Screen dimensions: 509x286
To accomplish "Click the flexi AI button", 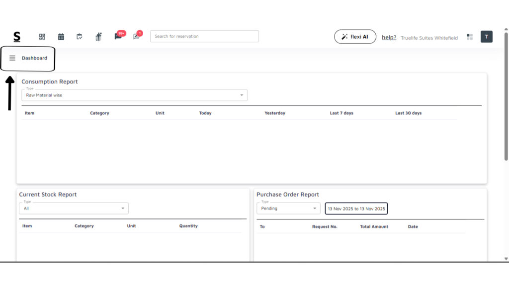I will coord(355,37).
